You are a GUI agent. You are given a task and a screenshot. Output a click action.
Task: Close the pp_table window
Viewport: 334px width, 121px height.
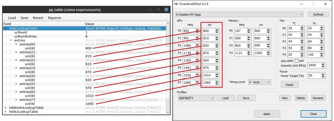(166, 10)
